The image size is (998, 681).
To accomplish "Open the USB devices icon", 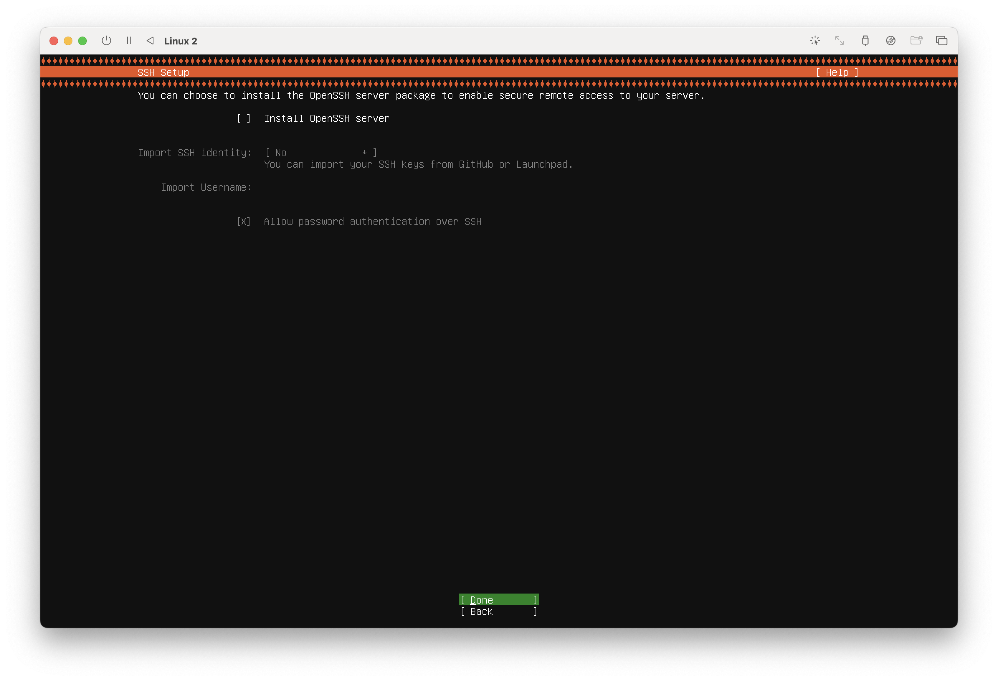I will point(865,41).
